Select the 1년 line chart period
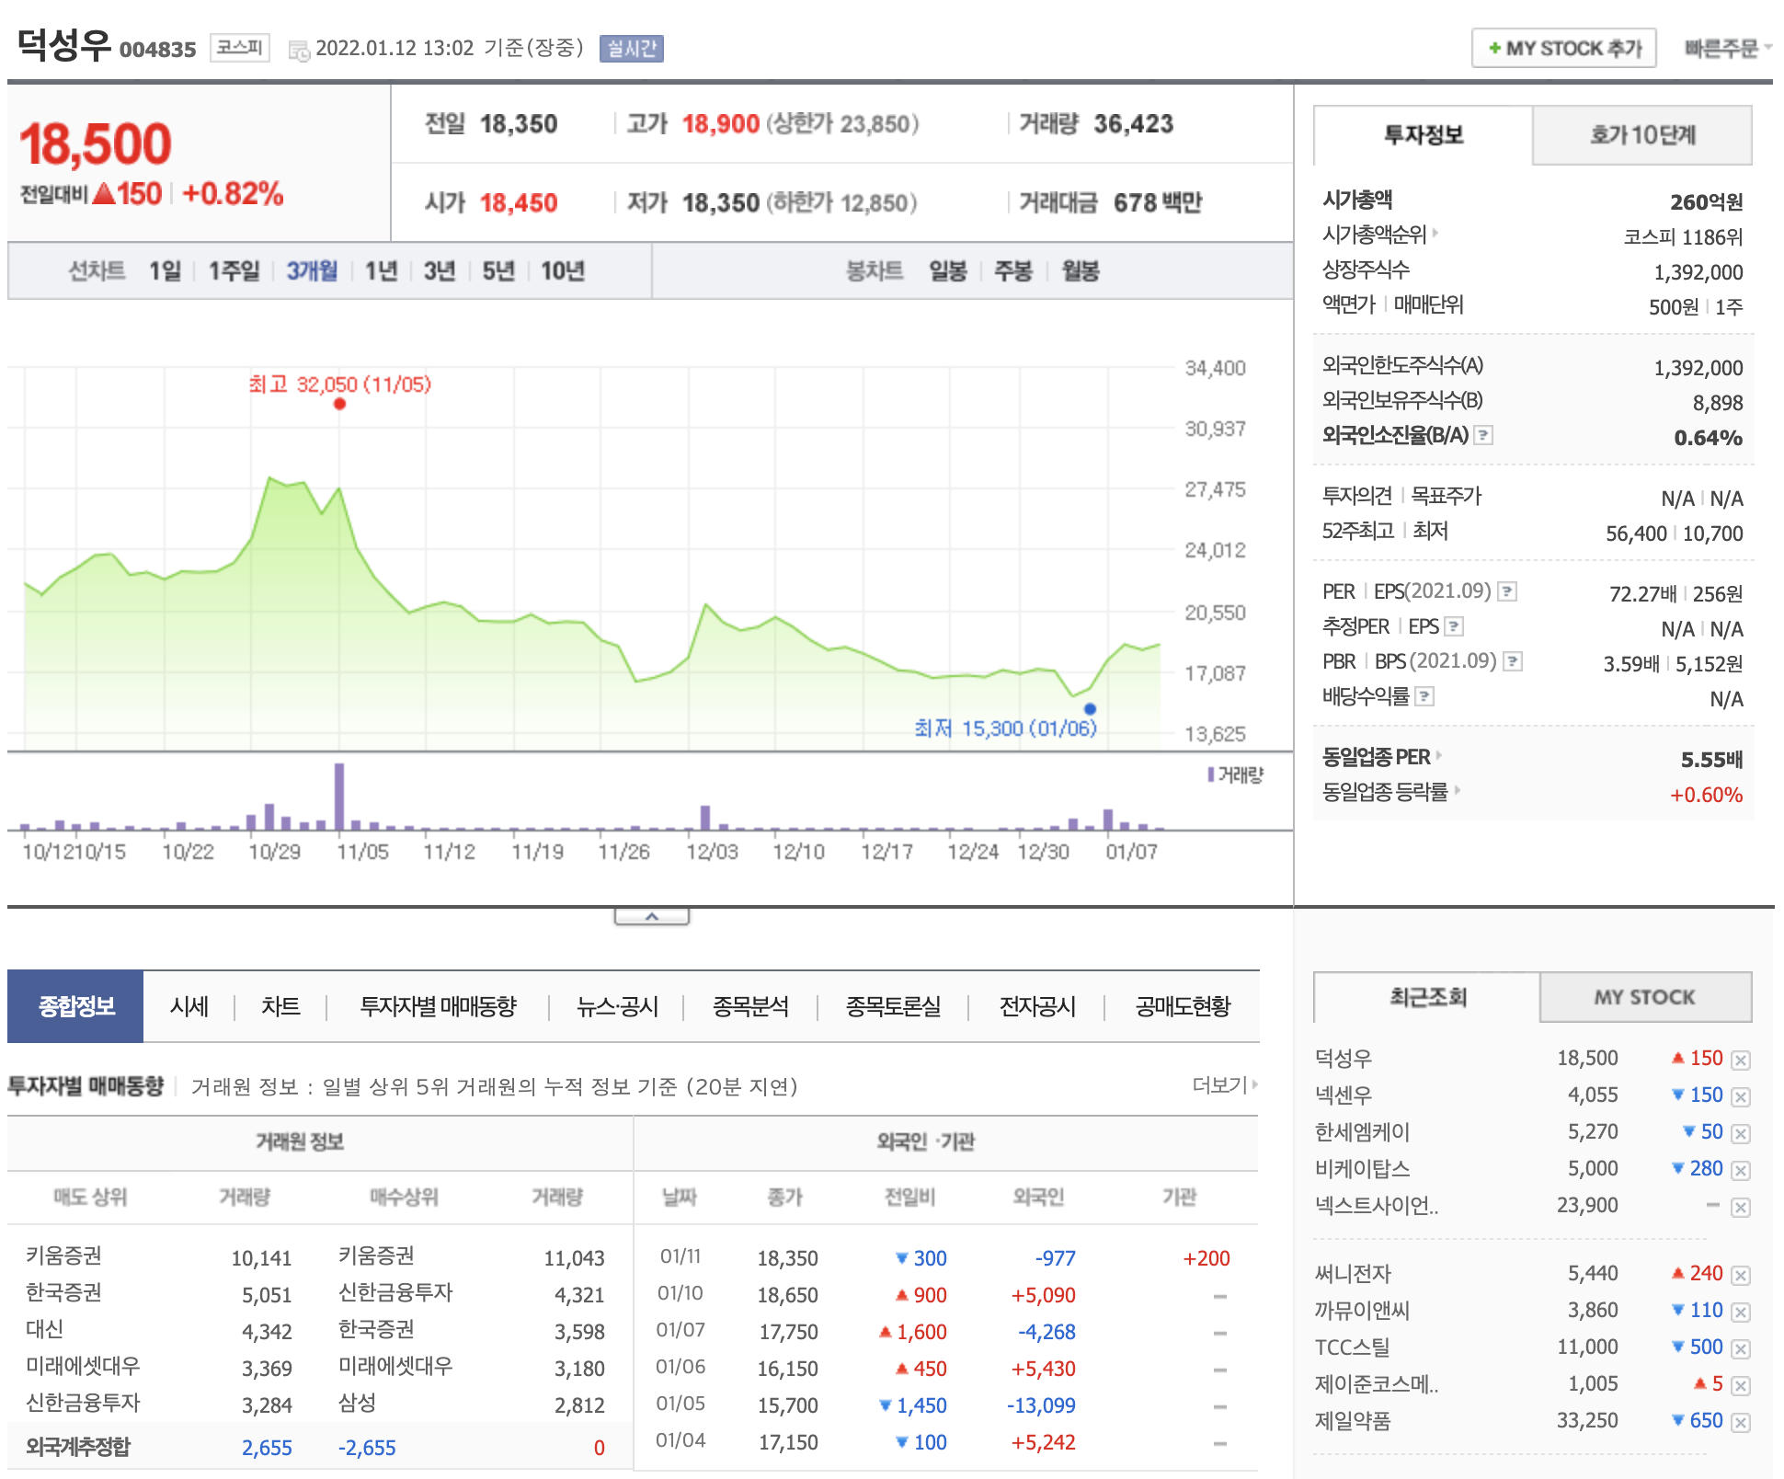 [381, 271]
